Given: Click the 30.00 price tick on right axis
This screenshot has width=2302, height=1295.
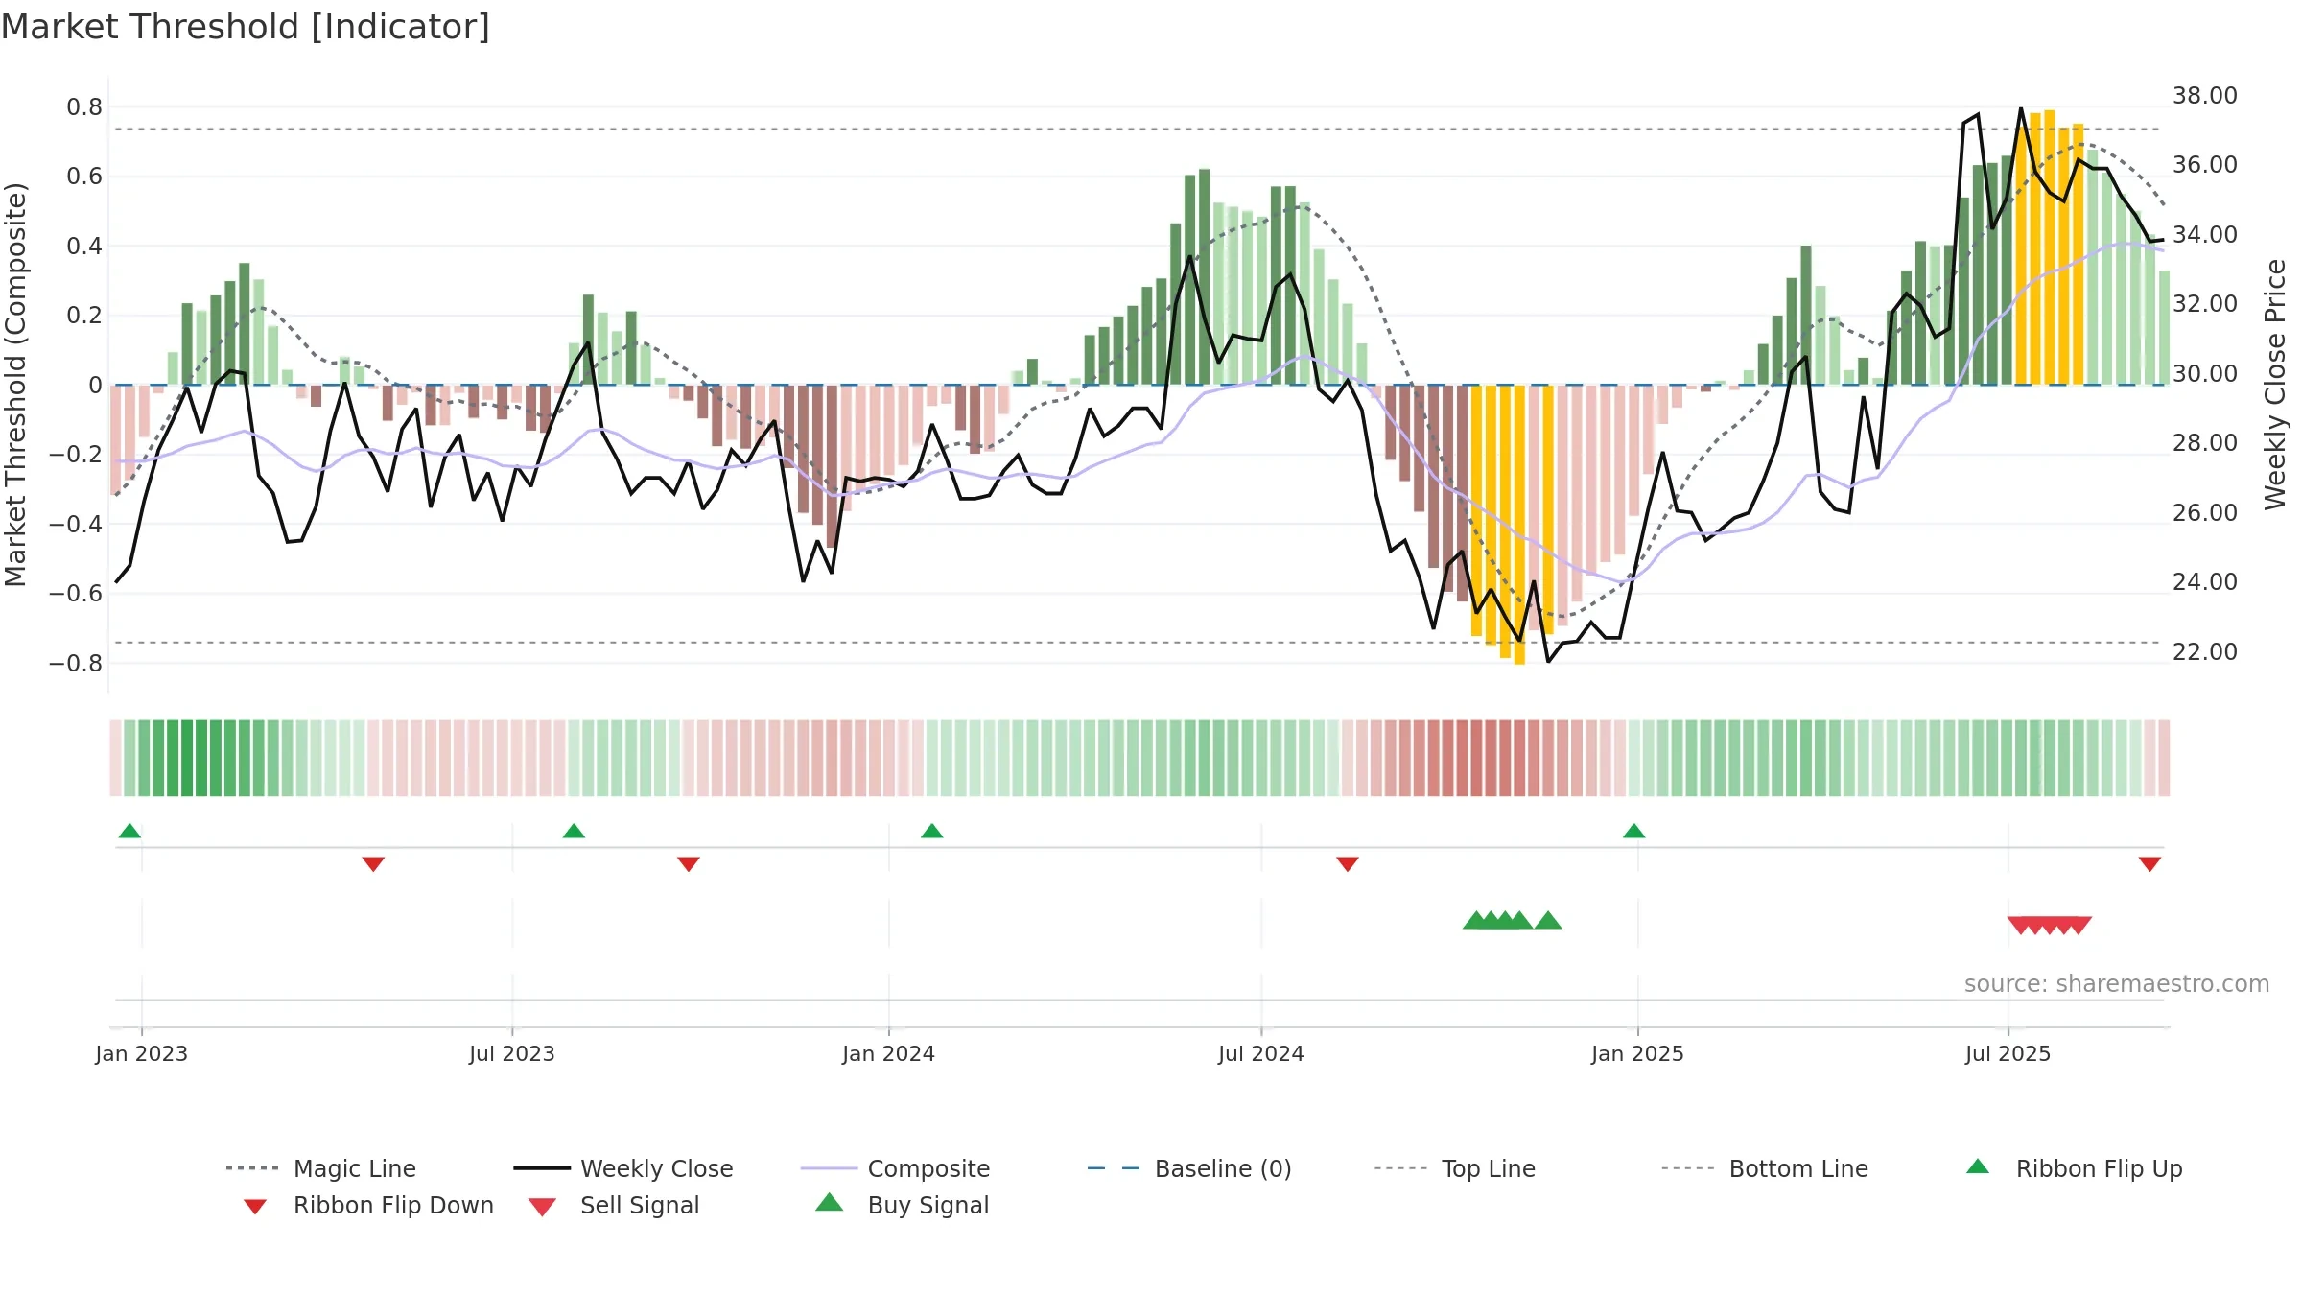Looking at the screenshot, I should (x=2204, y=373).
